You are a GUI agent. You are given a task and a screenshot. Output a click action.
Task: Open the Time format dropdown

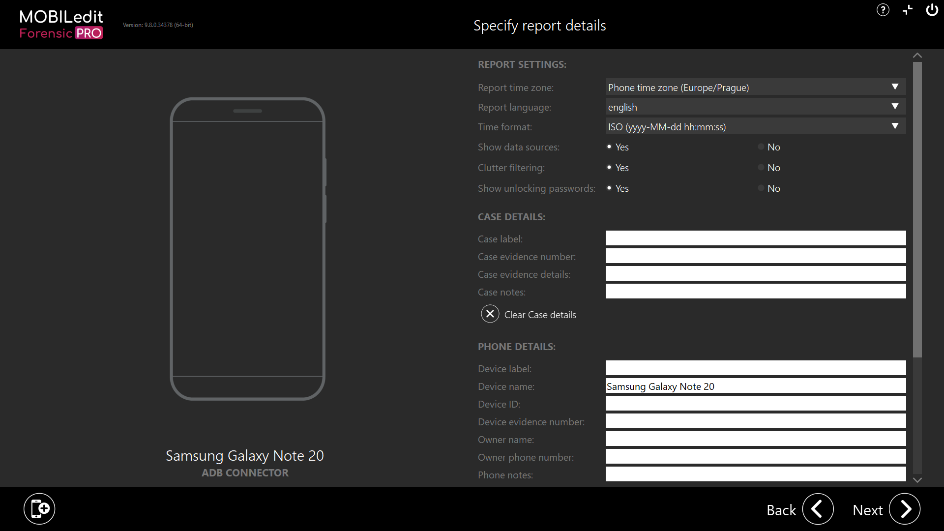click(x=756, y=126)
